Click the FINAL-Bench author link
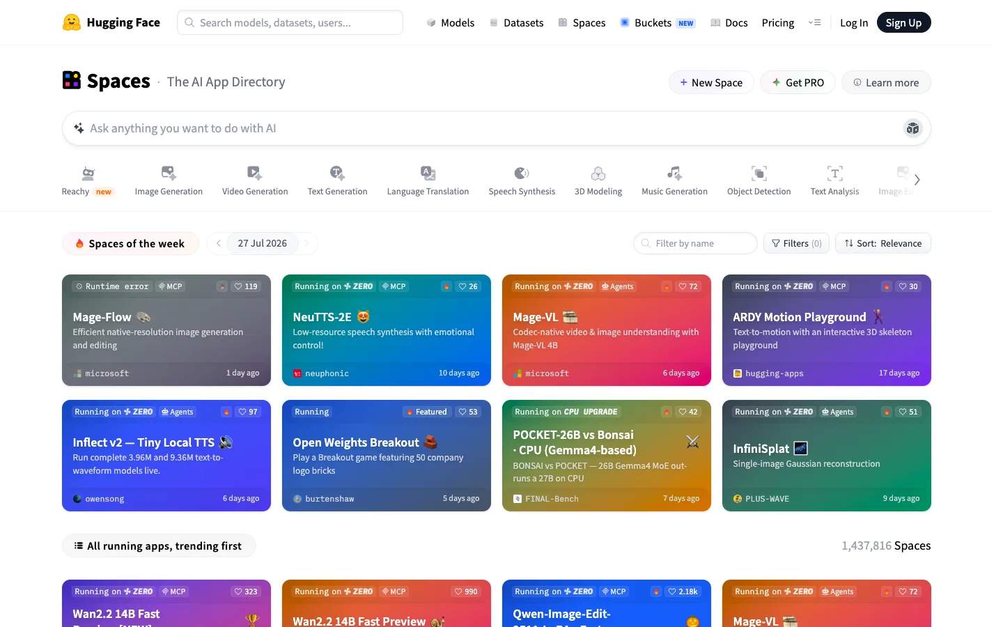The image size is (1003, 627). click(x=546, y=499)
